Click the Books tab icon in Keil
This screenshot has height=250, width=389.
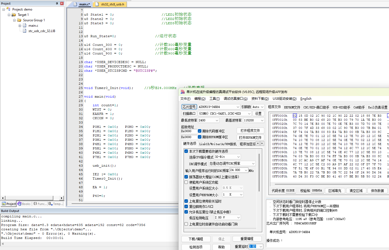point(19,204)
